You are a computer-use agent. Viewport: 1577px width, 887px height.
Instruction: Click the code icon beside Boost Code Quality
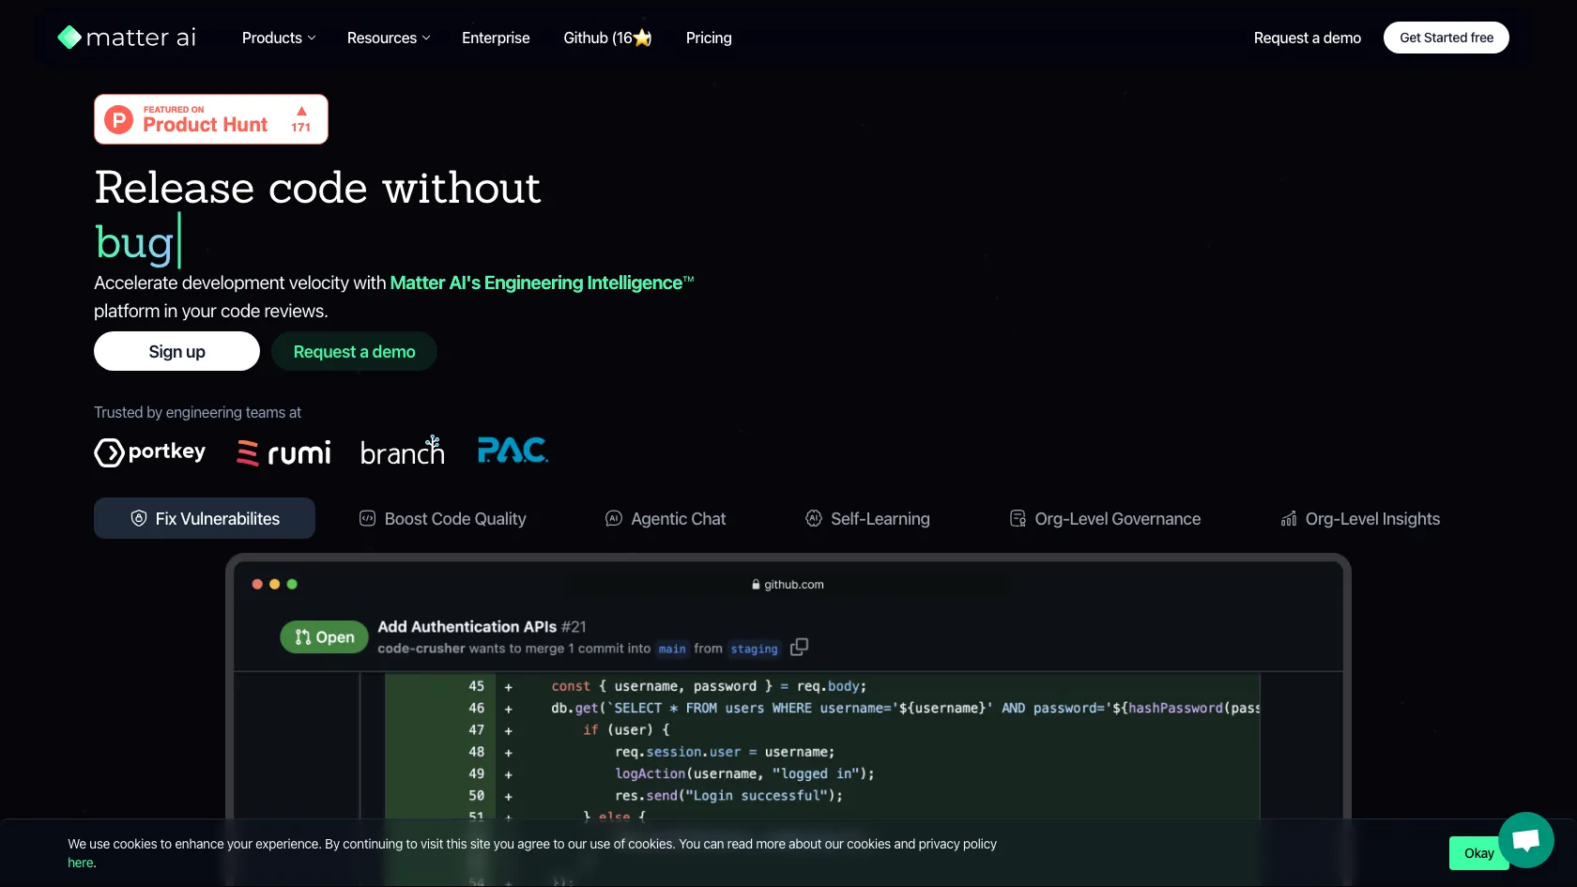click(368, 518)
